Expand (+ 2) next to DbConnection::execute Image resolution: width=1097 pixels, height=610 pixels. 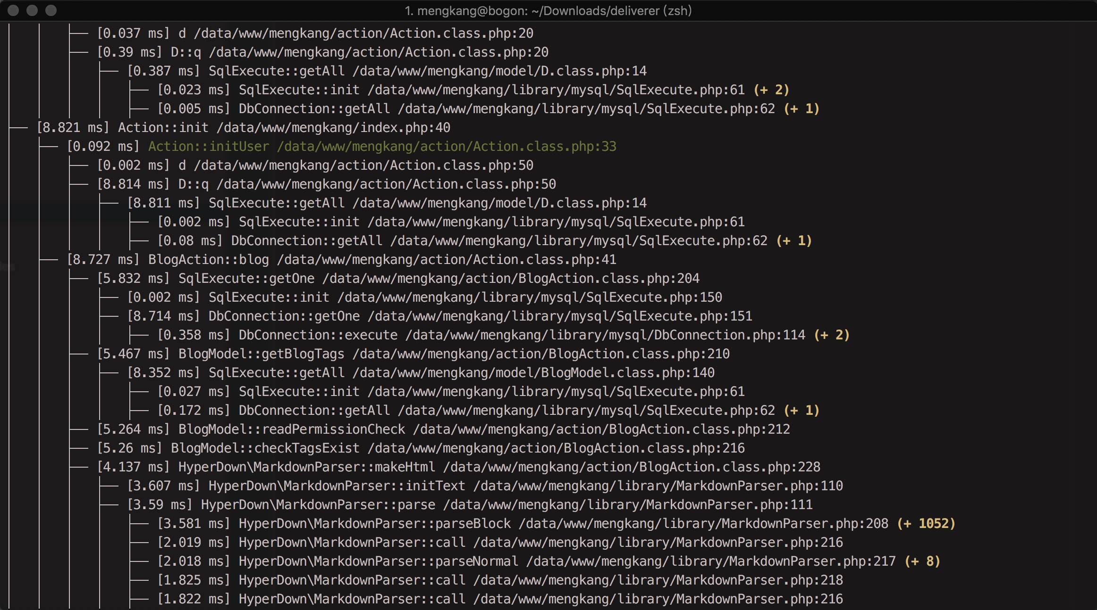point(832,335)
